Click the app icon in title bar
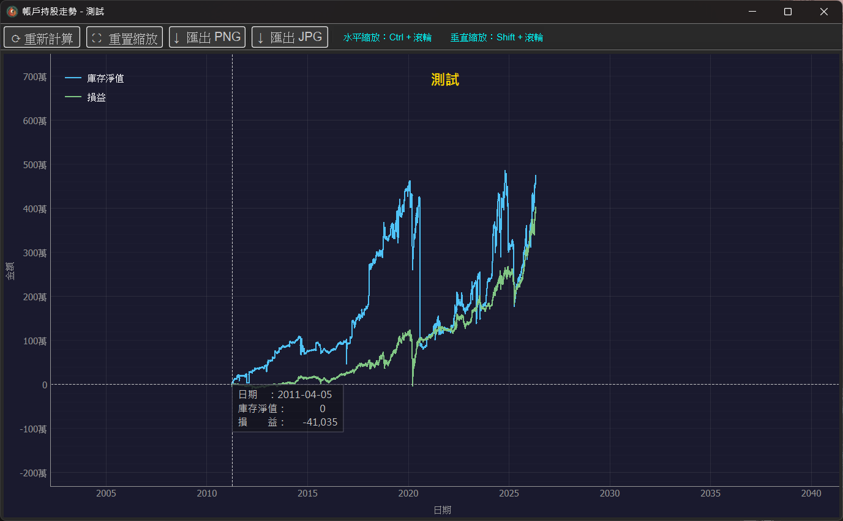This screenshot has height=521, width=843. (x=12, y=12)
